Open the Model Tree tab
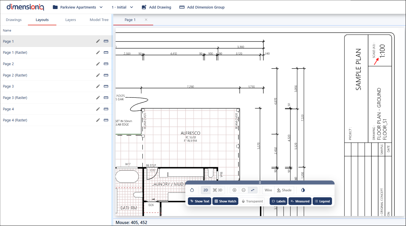Viewport: 406px width, 226px height. point(99,20)
